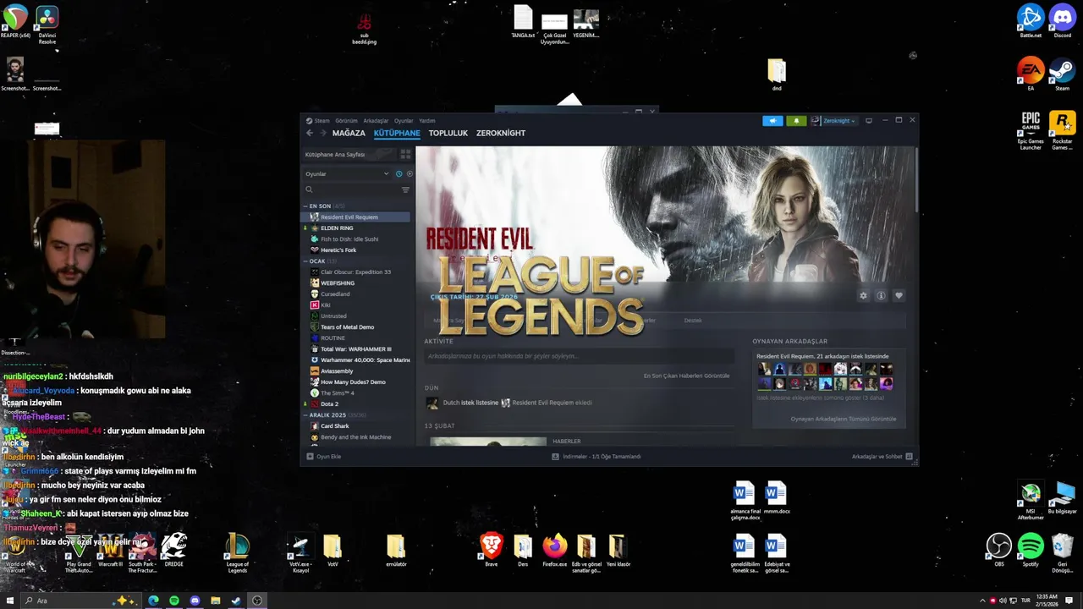Viewport: 1083px width, 609px height.
Task: Open Spotify desktop shortcut
Action: 1031,550
